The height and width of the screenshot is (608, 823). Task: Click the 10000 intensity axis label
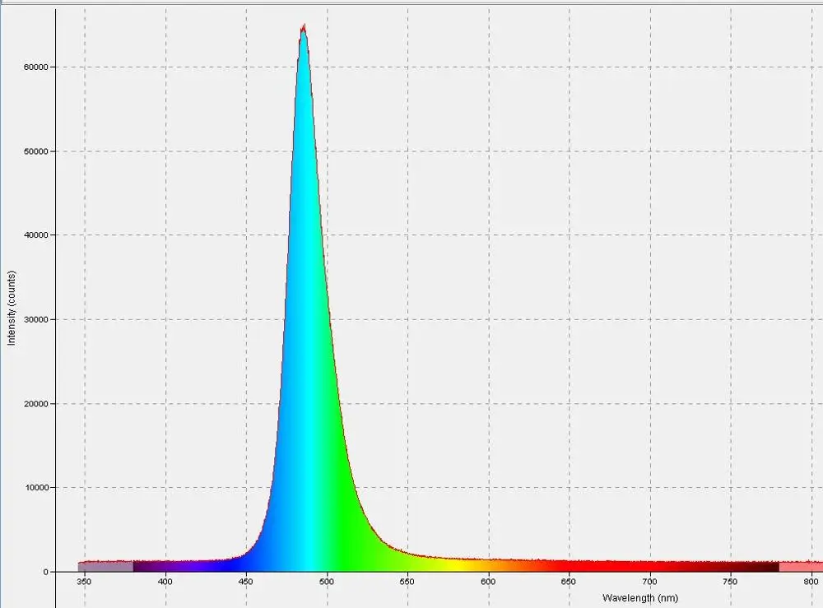[x=35, y=488]
